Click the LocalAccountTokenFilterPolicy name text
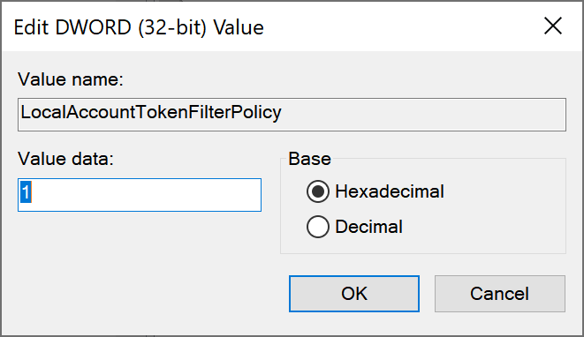 (151, 112)
